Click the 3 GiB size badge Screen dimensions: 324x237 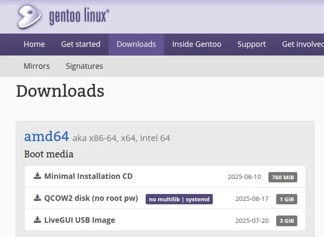(287, 221)
